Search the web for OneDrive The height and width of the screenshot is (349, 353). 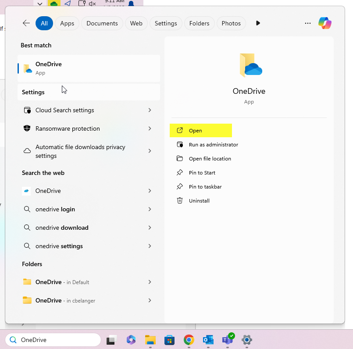[89, 191]
